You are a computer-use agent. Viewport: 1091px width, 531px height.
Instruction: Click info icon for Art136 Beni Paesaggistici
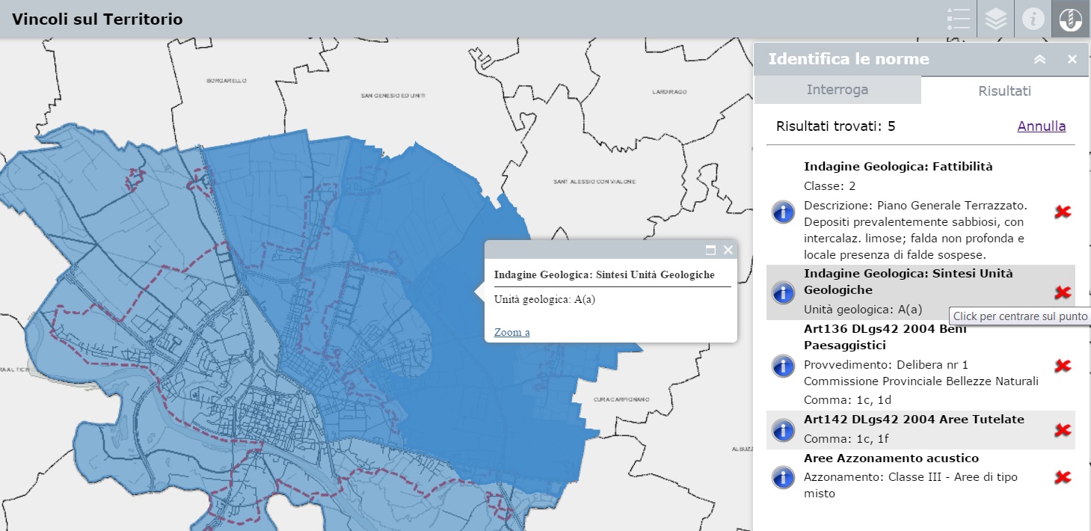[783, 366]
